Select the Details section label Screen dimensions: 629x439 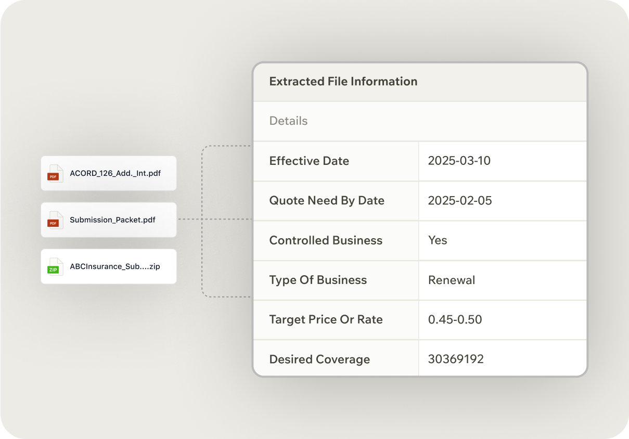pyautogui.click(x=288, y=121)
